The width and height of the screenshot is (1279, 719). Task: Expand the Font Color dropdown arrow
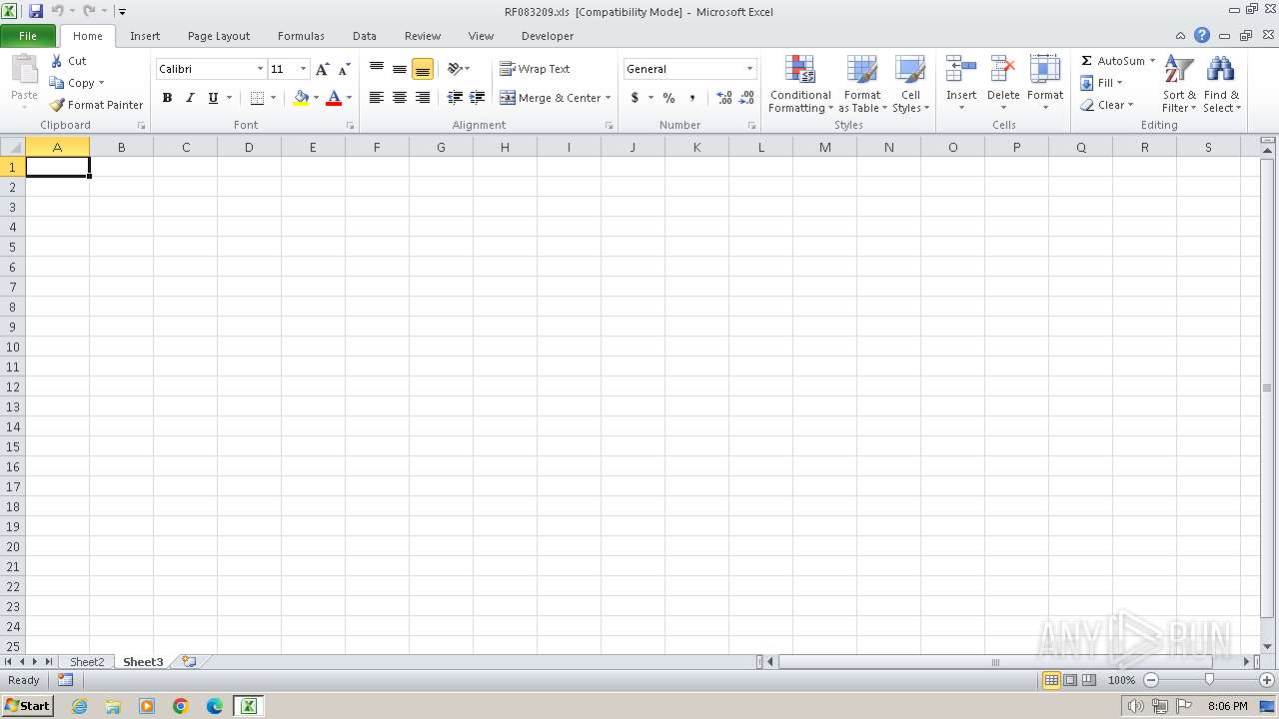(x=349, y=98)
